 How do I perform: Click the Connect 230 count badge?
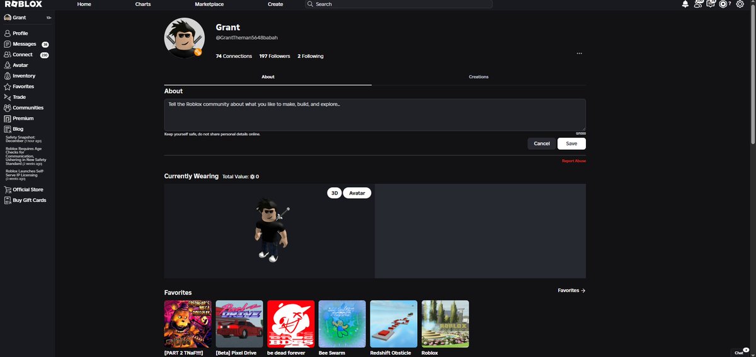45,55
